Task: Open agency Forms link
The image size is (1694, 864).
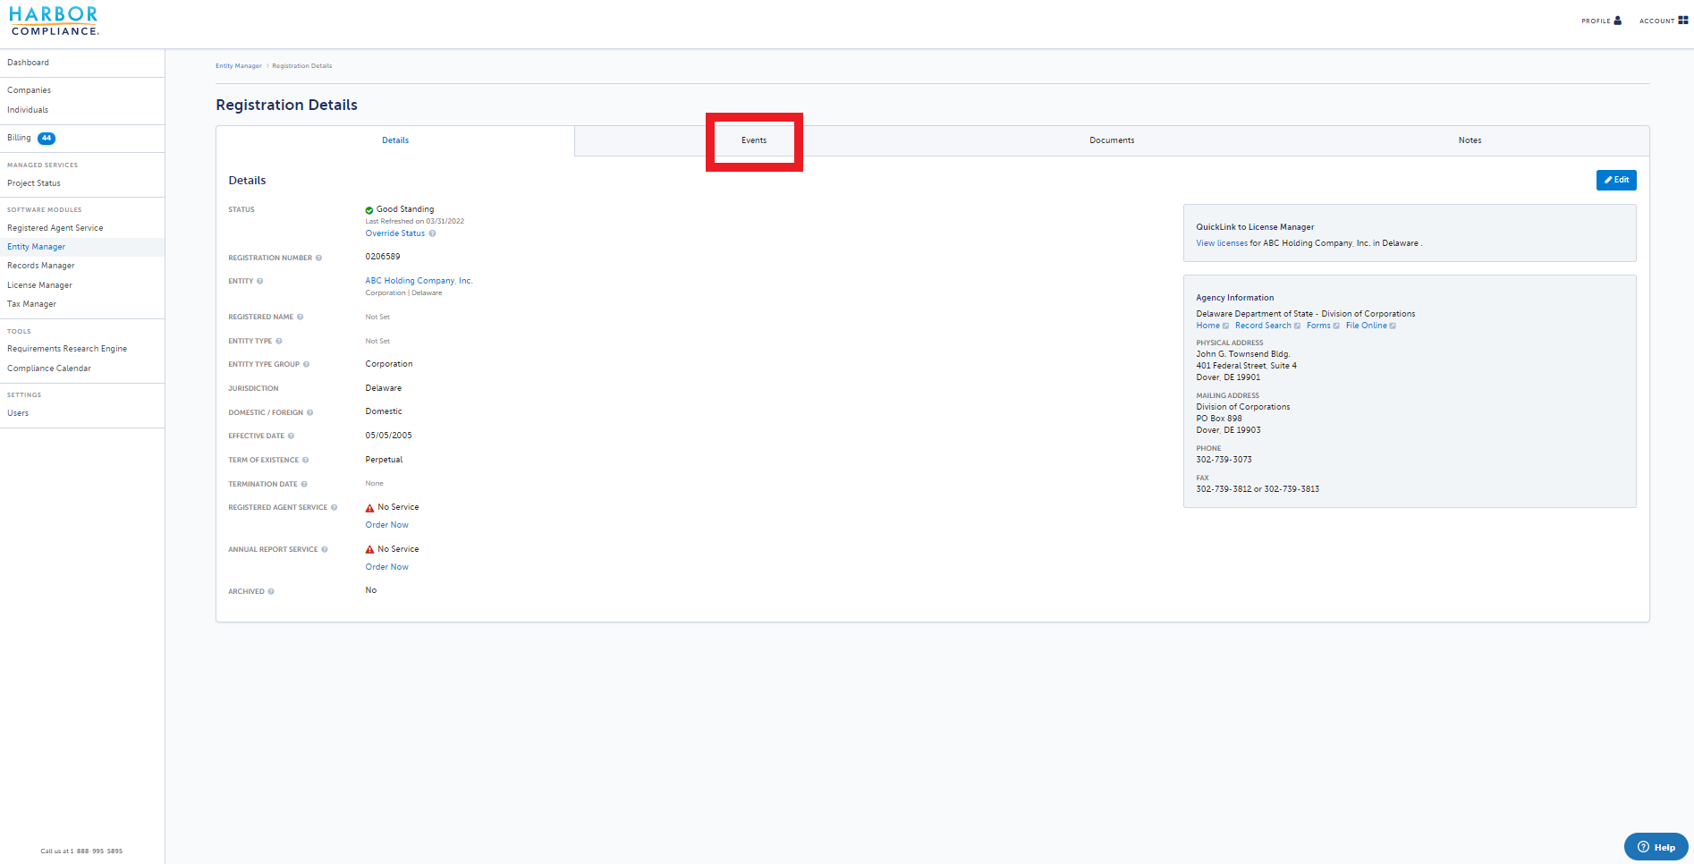Action: click(1318, 326)
